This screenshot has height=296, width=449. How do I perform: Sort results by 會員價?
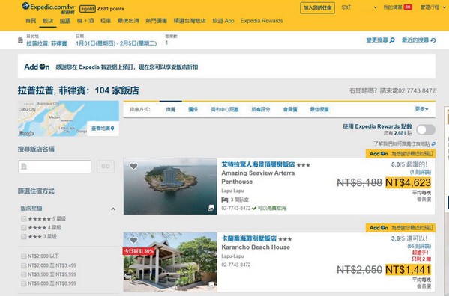click(x=290, y=109)
